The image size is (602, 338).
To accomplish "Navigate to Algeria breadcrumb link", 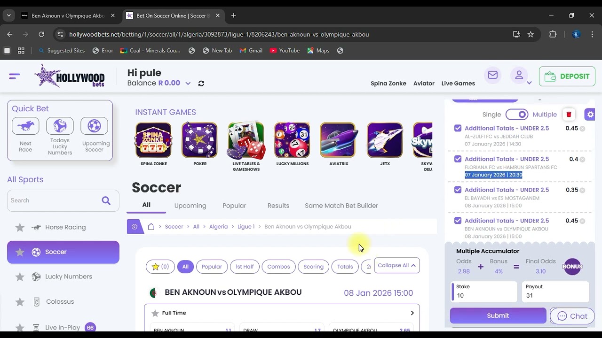I will coord(218,227).
